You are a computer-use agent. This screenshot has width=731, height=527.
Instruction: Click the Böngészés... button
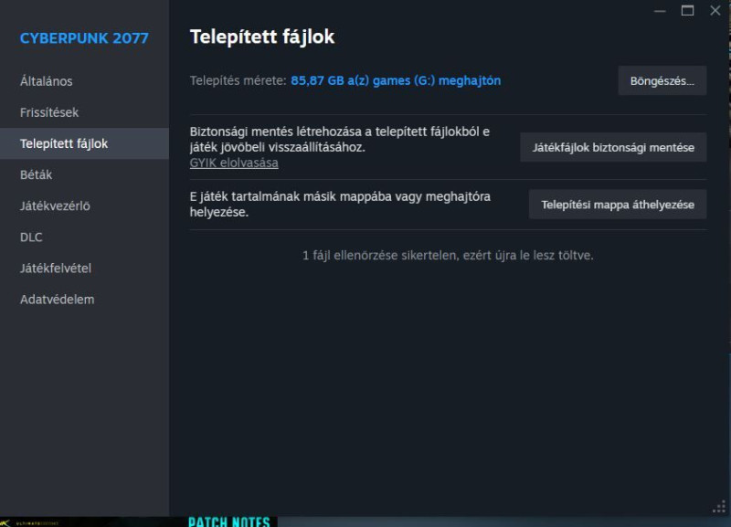click(662, 80)
